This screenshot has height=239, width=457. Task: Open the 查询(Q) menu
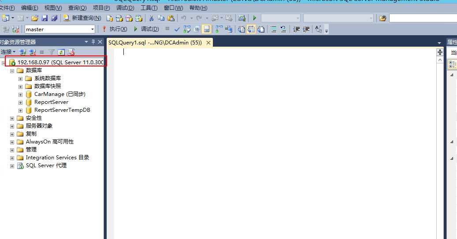(77, 8)
